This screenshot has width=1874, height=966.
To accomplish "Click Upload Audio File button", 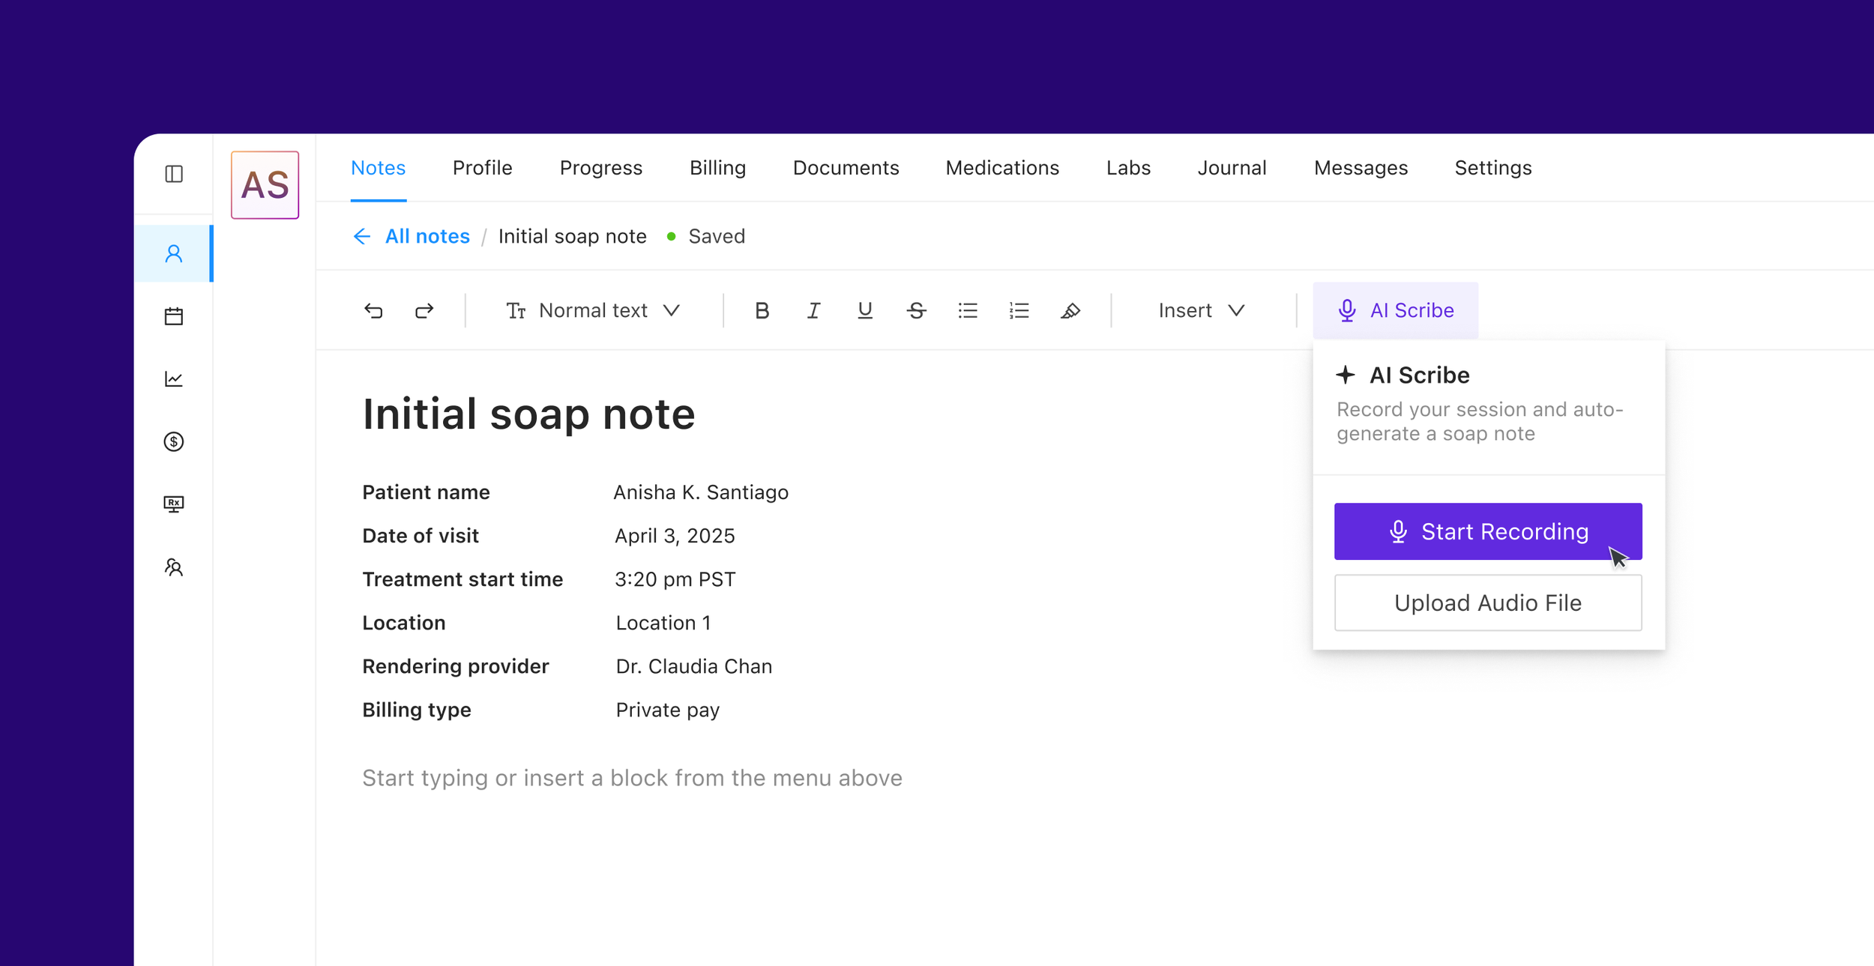I will pos(1488,603).
